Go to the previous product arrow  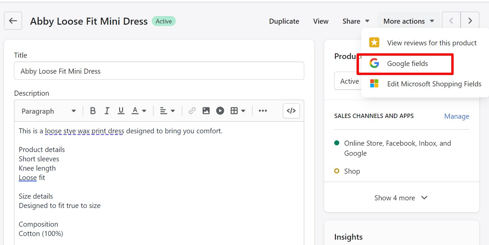point(451,21)
